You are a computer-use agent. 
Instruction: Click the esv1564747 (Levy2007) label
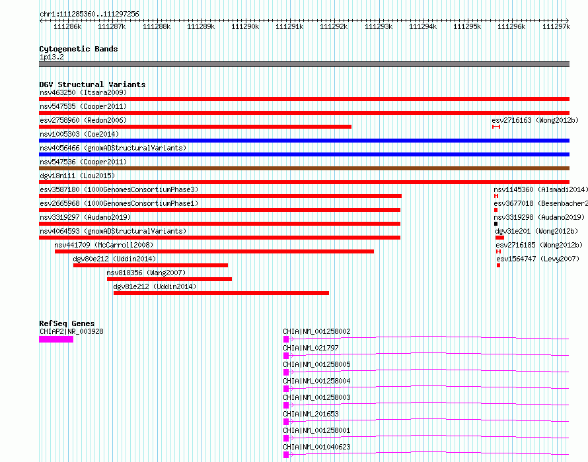(538, 259)
